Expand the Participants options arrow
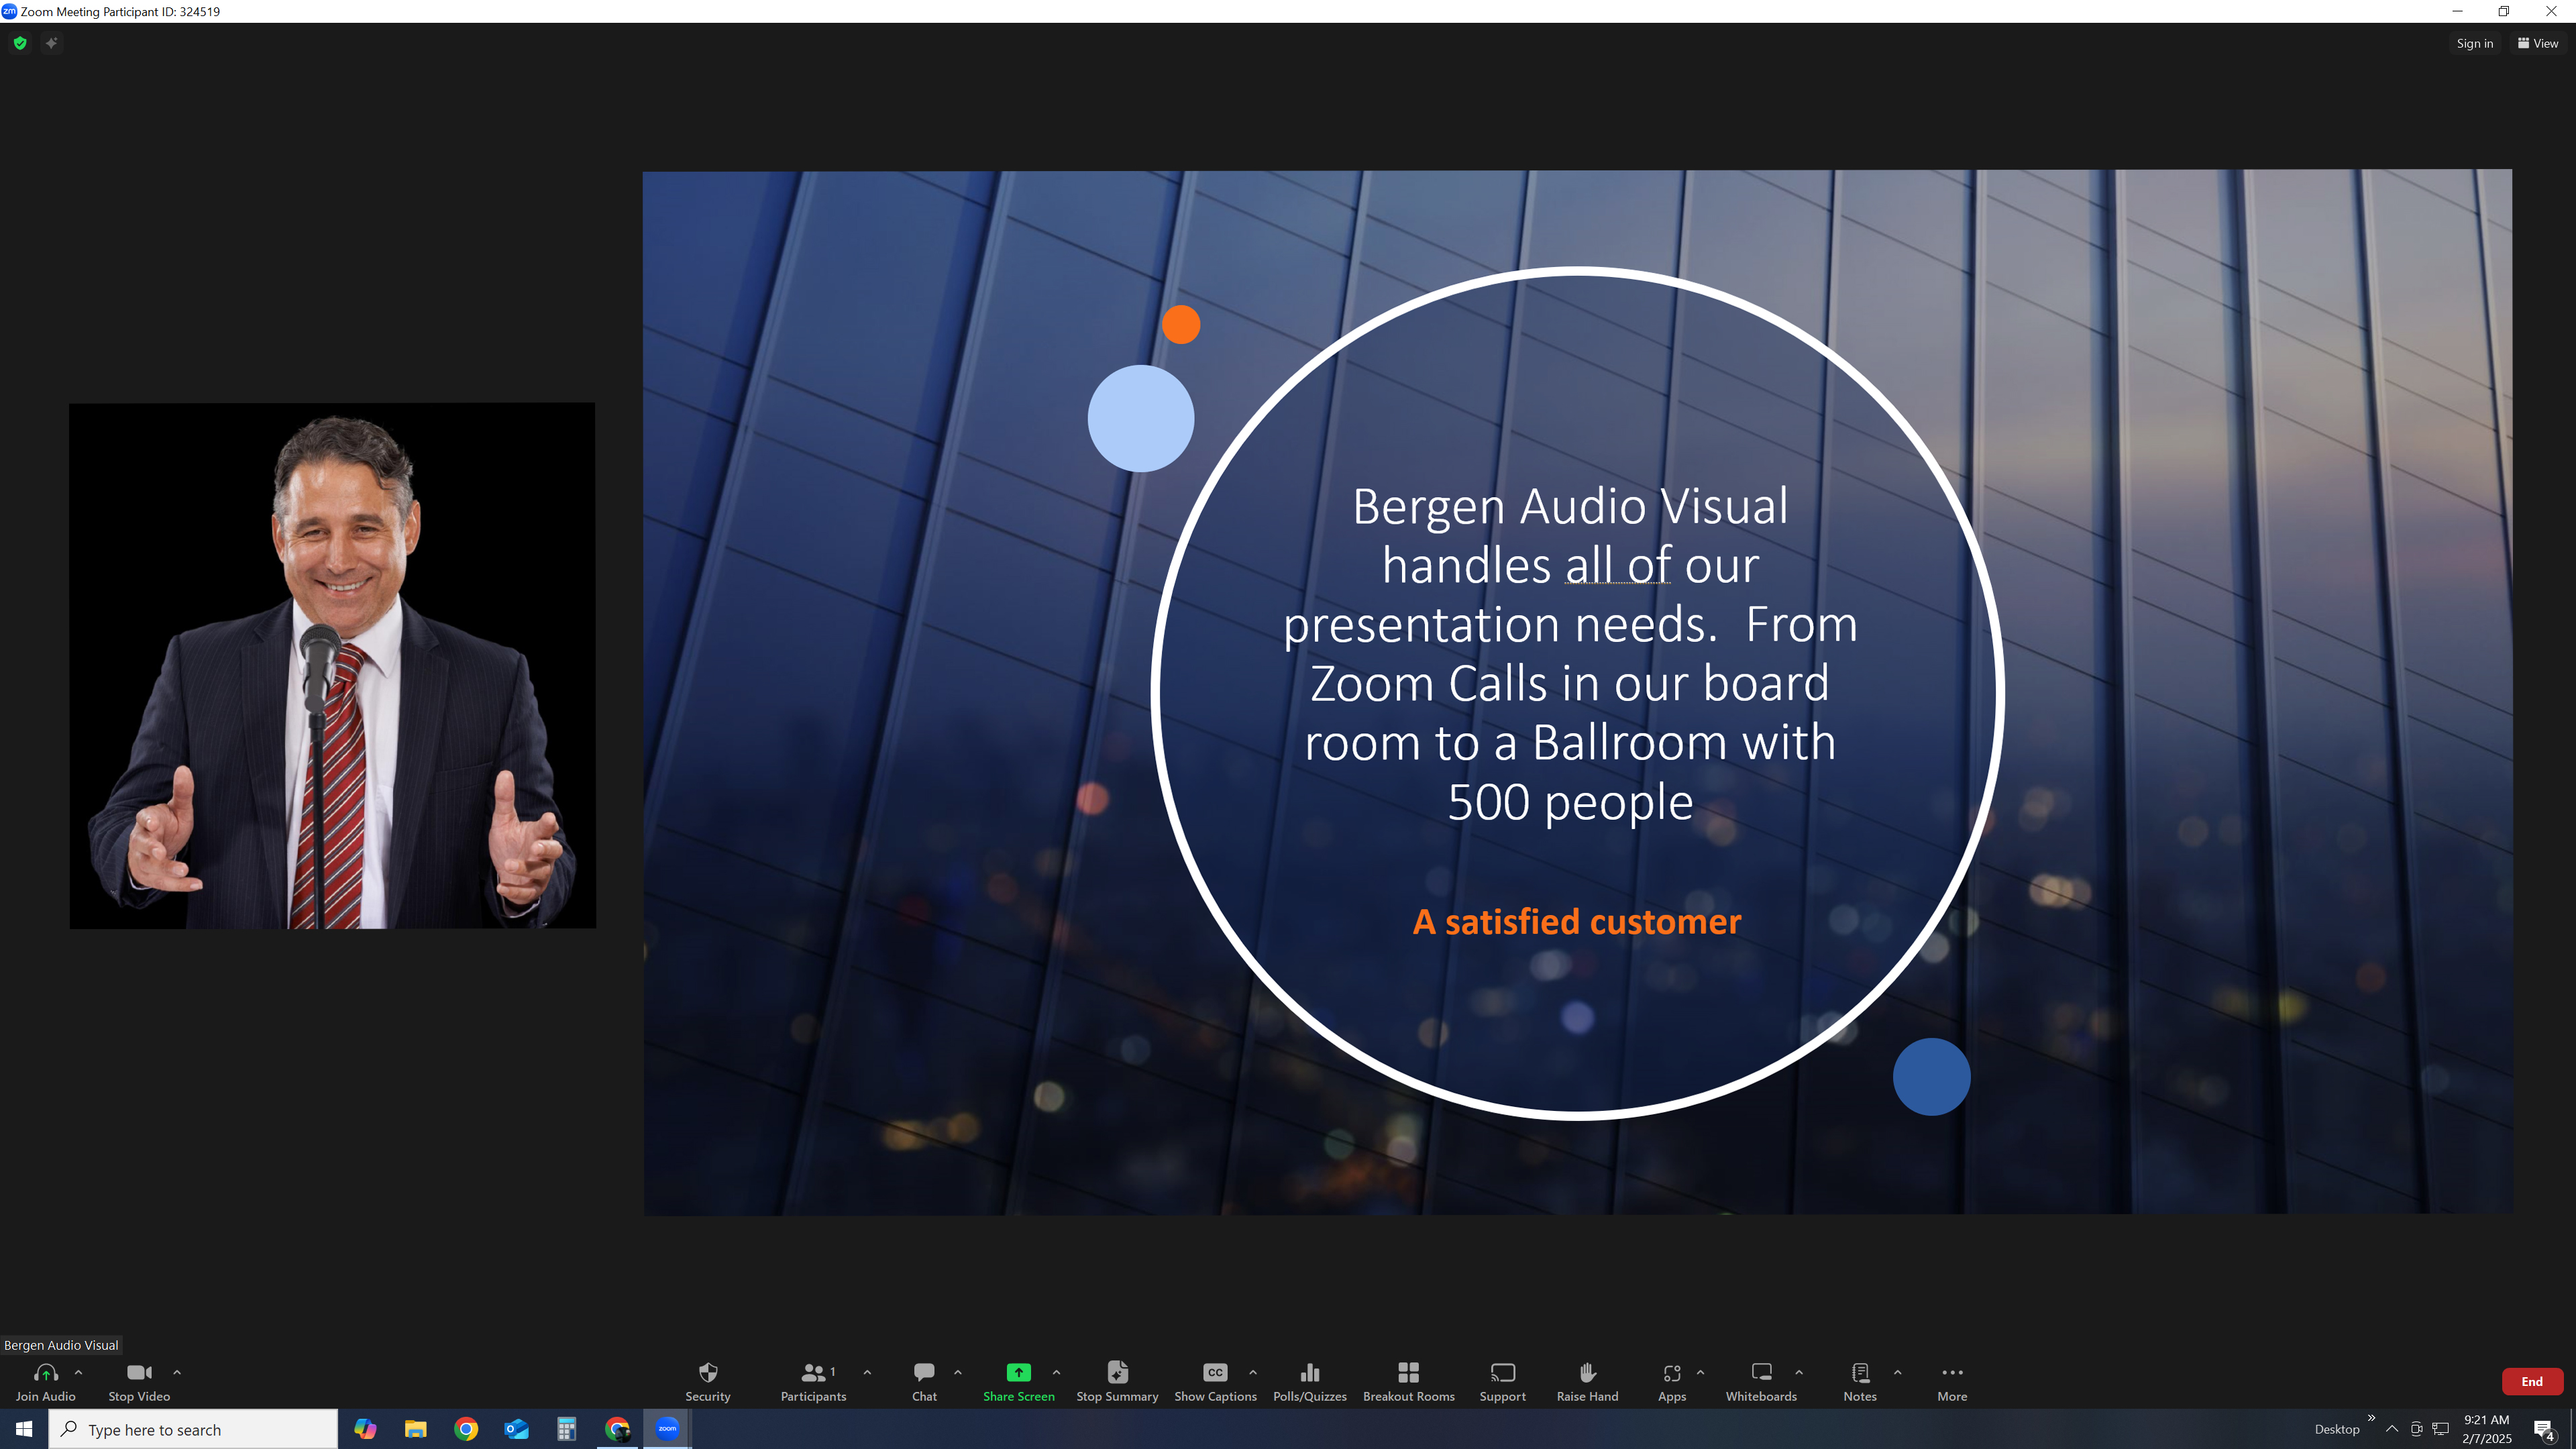2576x1449 pixels. point(867,1372)
